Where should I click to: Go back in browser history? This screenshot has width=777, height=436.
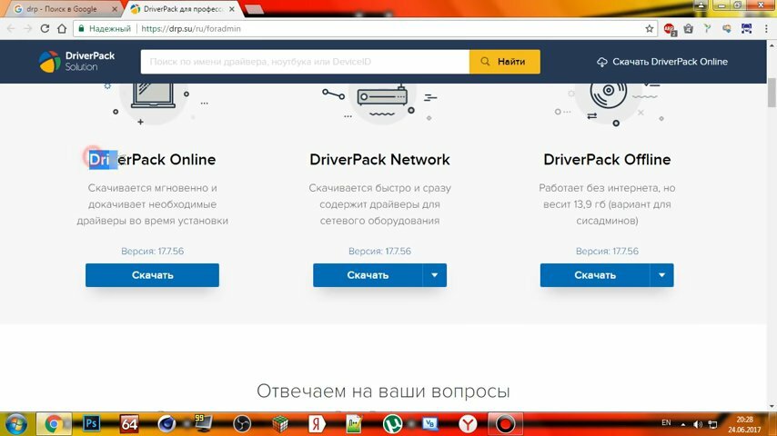pyautogui.click(x=11, y=29)
